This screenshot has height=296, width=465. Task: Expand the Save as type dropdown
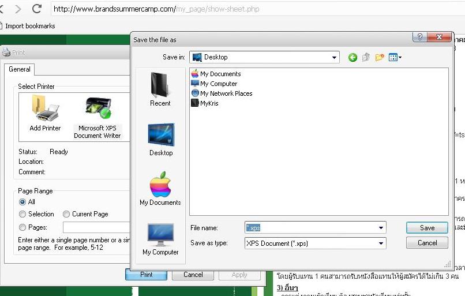pos(381,243)
